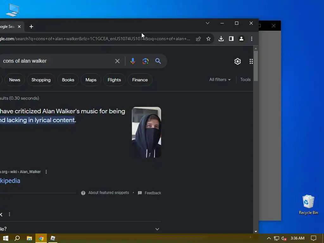Image resolution: width=324 pixels, height=243 pixels.
Task: Toggle Chrome side panel icon
Action: (x=231, y=39)
